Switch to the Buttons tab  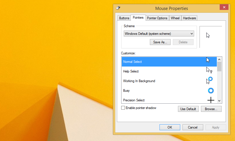click(x=124, y=18)
